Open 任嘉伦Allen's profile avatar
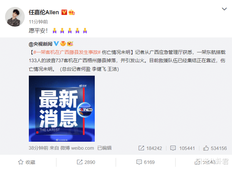 point(15,17)
